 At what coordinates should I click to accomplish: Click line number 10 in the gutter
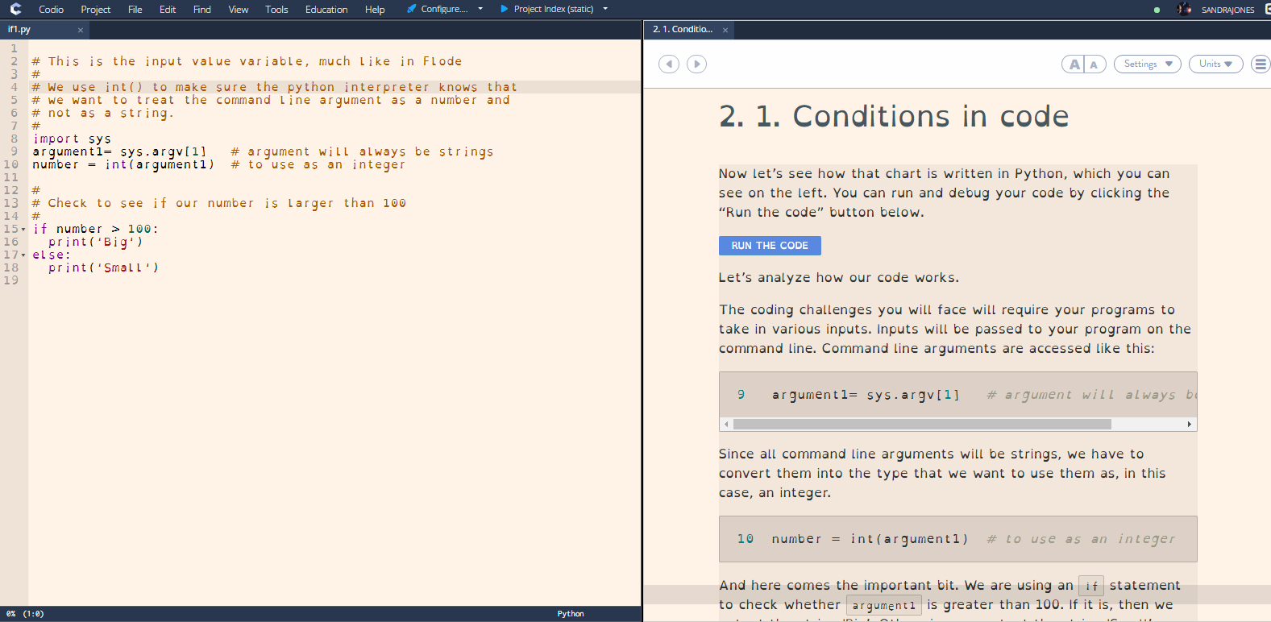tap(10, 164)
